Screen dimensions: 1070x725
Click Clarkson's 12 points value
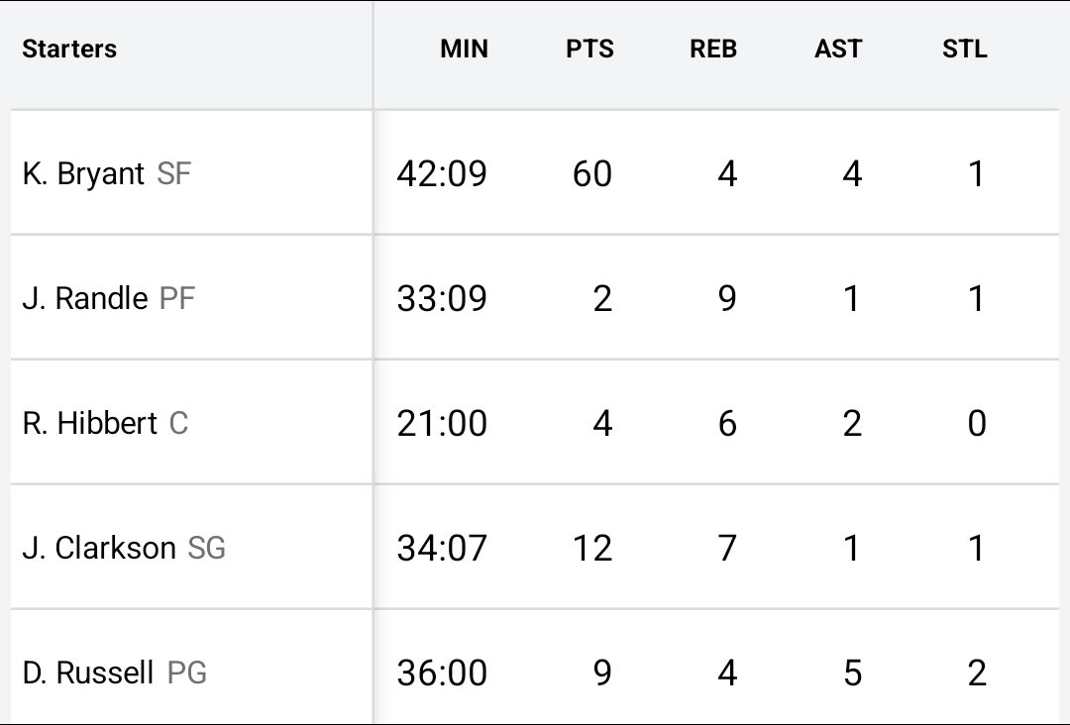pos(592,548)
